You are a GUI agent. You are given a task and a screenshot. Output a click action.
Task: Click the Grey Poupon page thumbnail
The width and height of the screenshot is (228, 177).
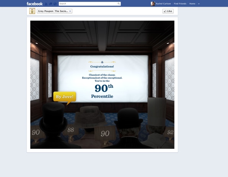pos(32,11)
